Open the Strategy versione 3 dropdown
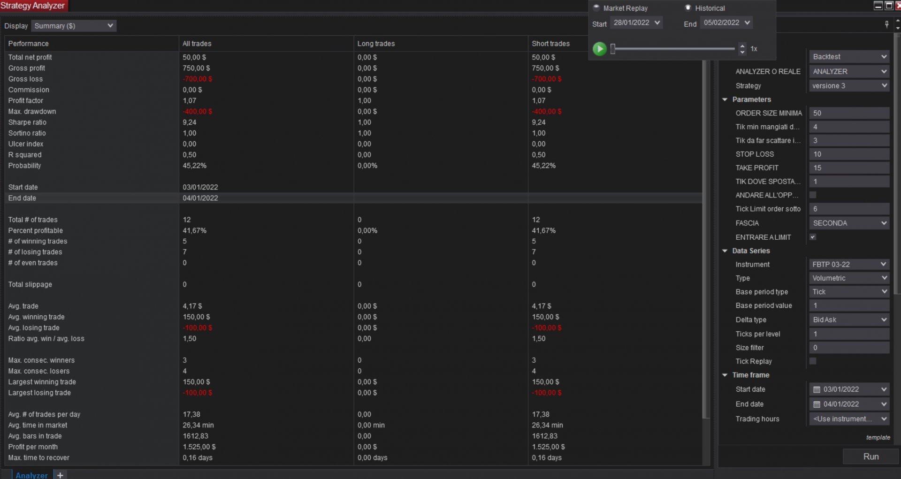The width and height of the screenshot is (901, 479). [849, 86]
